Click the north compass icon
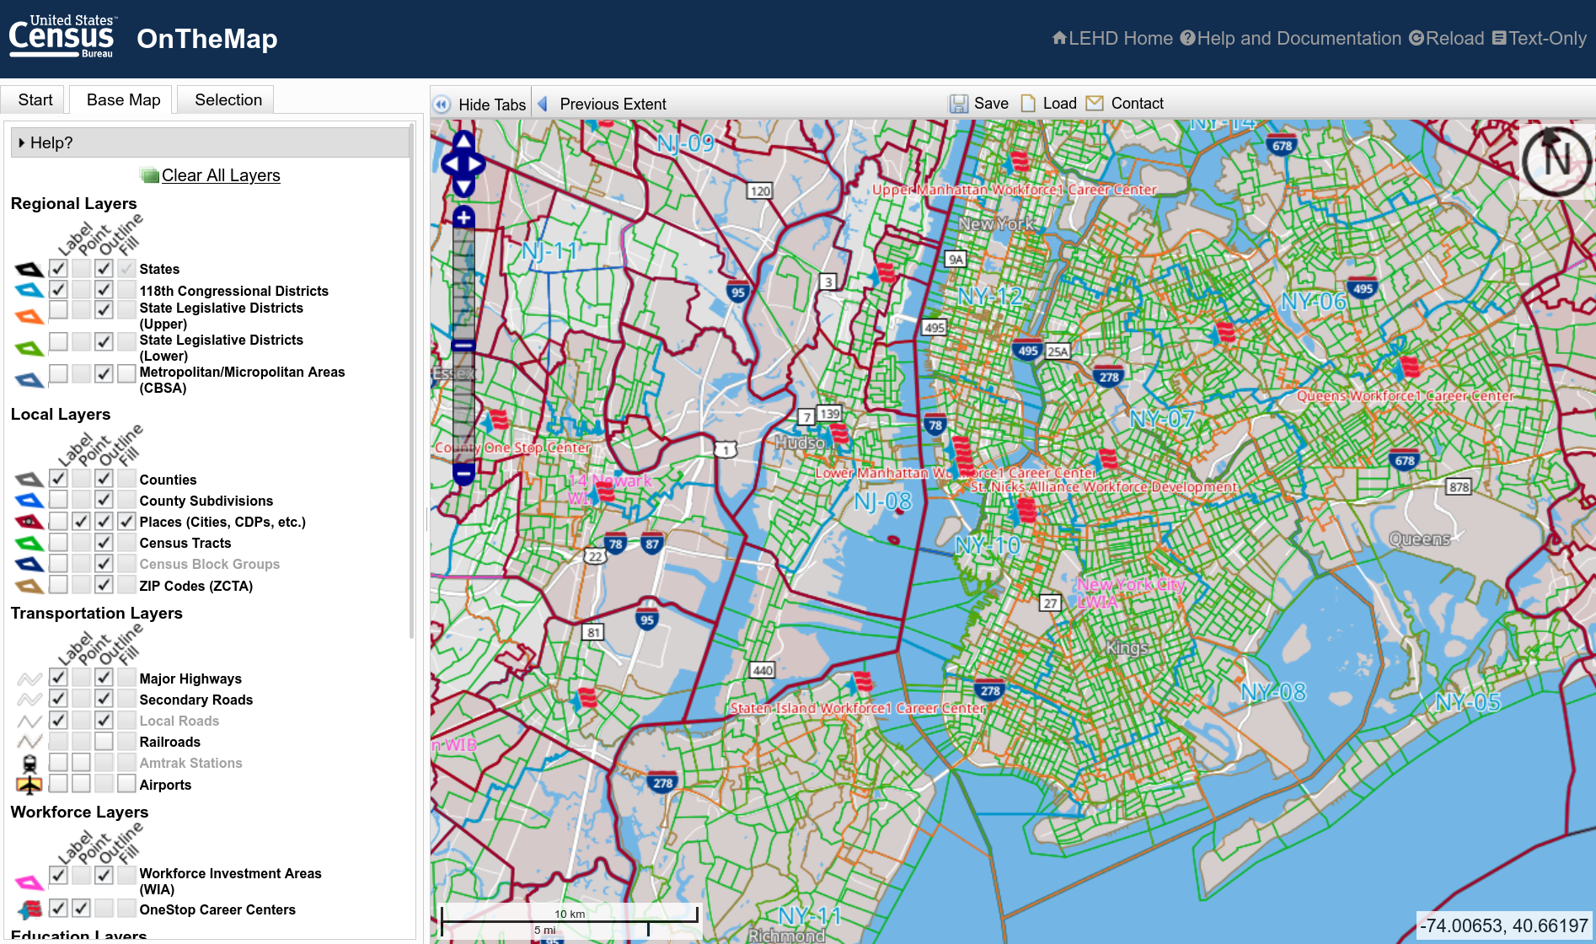1596x944 pixels. [x=1556, y=160]
